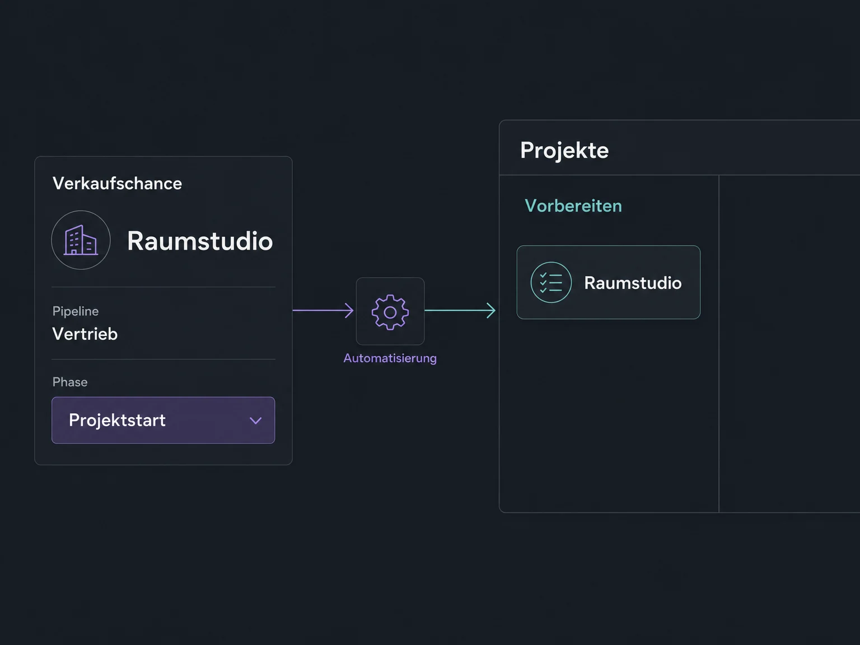The height and width of the screenshot is (645, 860).
Task: Click the Verkaufschance card heading
Action: pyautogui.click(x=117, y=184)
